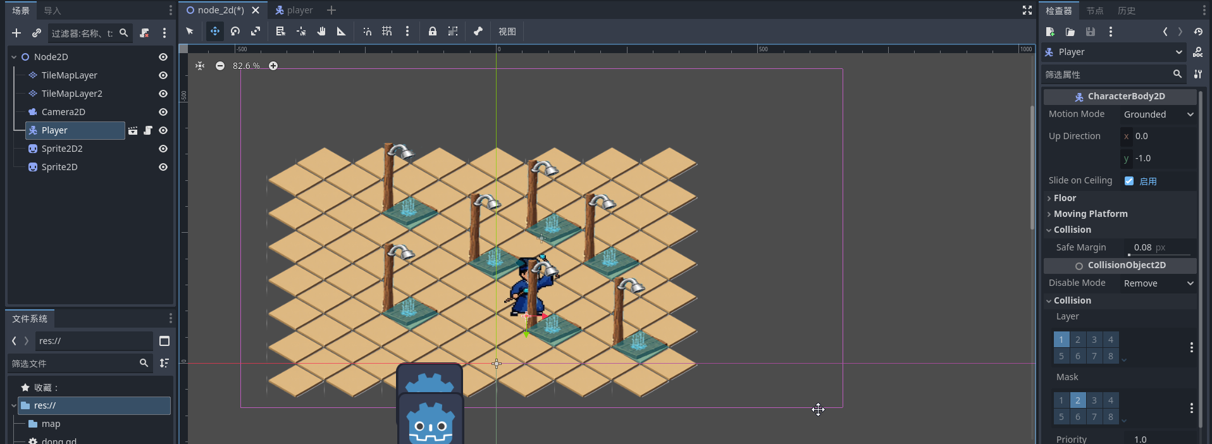Choose the pivot point tool

click(301, 31)
